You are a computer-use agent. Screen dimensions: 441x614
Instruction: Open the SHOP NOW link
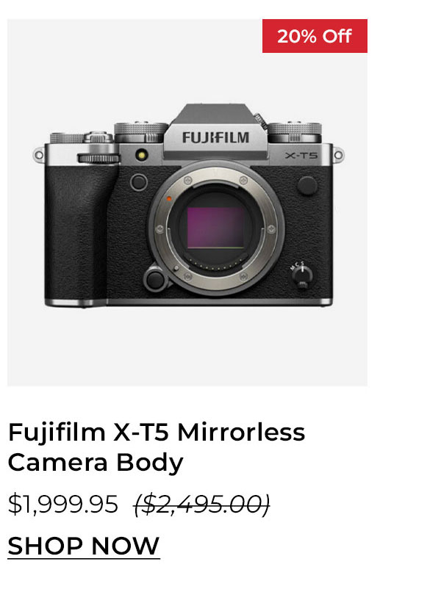click(83, 546)
